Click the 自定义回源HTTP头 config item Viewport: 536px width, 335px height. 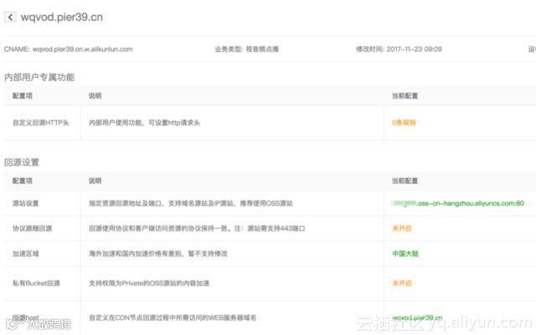coord(41,123)
